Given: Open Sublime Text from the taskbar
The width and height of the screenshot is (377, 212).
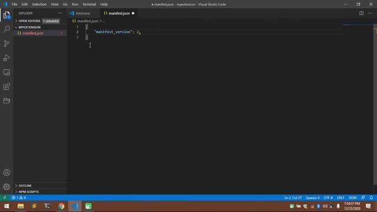Looking at the screenshot, I should (34, 206).
